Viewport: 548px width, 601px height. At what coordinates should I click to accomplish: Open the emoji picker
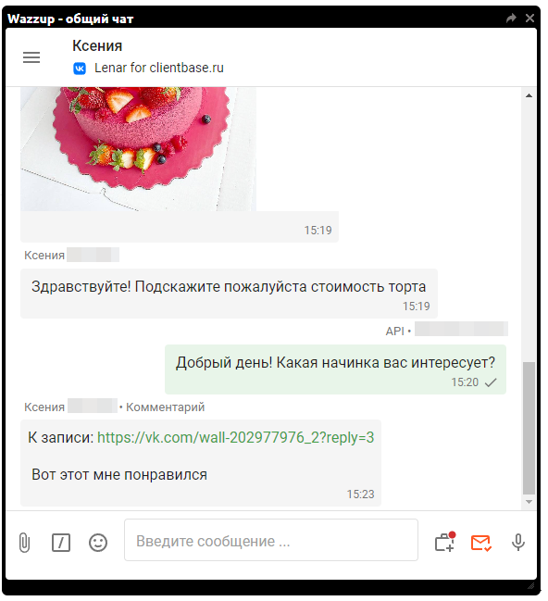point(98,543)
